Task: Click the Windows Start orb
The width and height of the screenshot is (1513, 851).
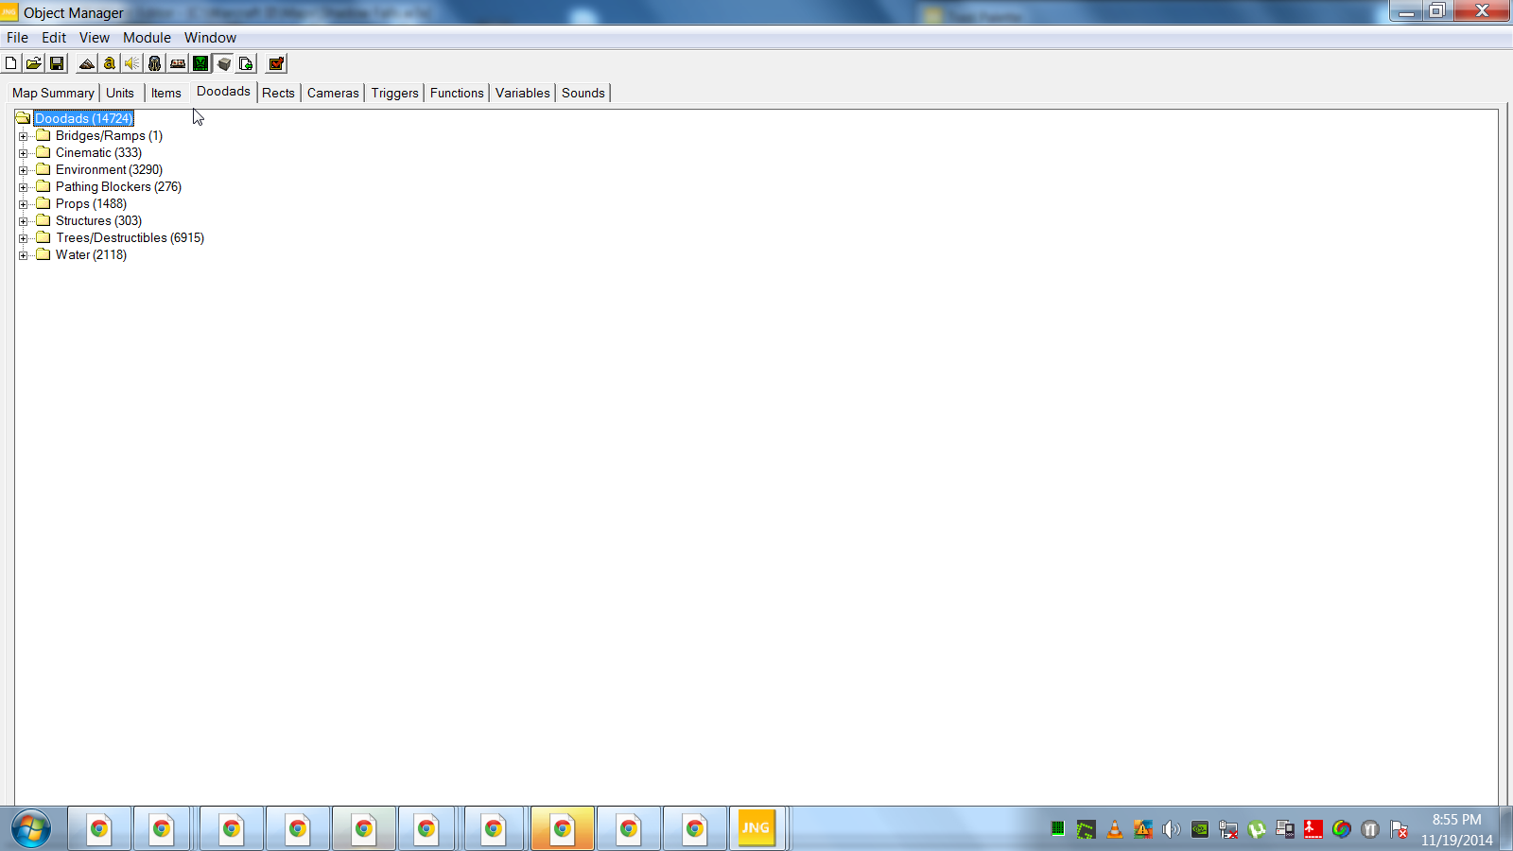Action: click(31, 829)
